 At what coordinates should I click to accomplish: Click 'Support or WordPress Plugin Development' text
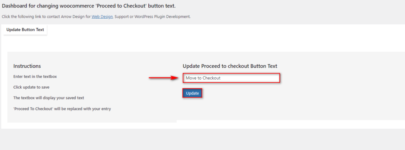[x=152, y=17]
